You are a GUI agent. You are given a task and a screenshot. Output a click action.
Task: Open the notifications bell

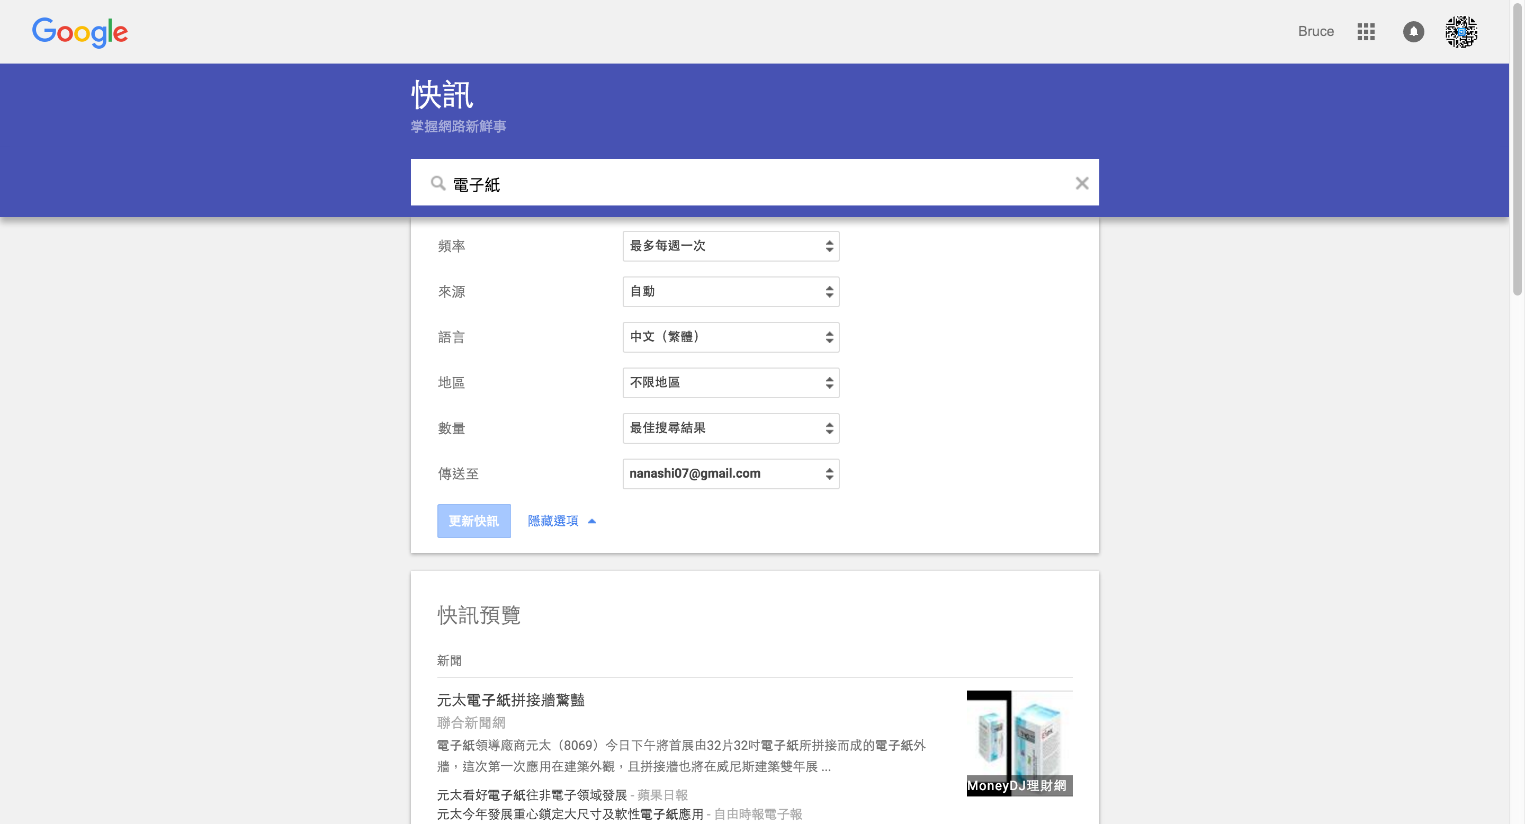[1413, 32]
